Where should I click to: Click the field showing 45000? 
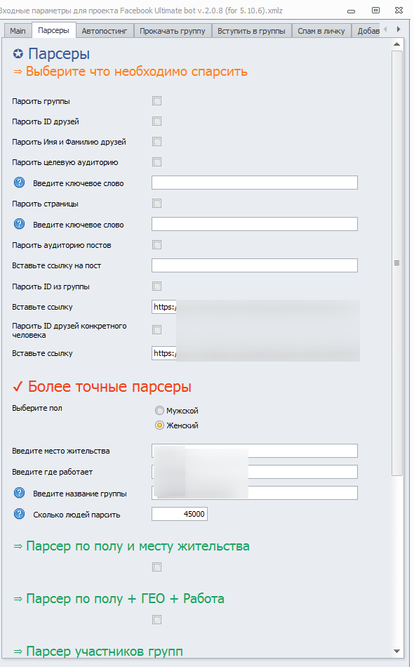[x=180, y=514]
